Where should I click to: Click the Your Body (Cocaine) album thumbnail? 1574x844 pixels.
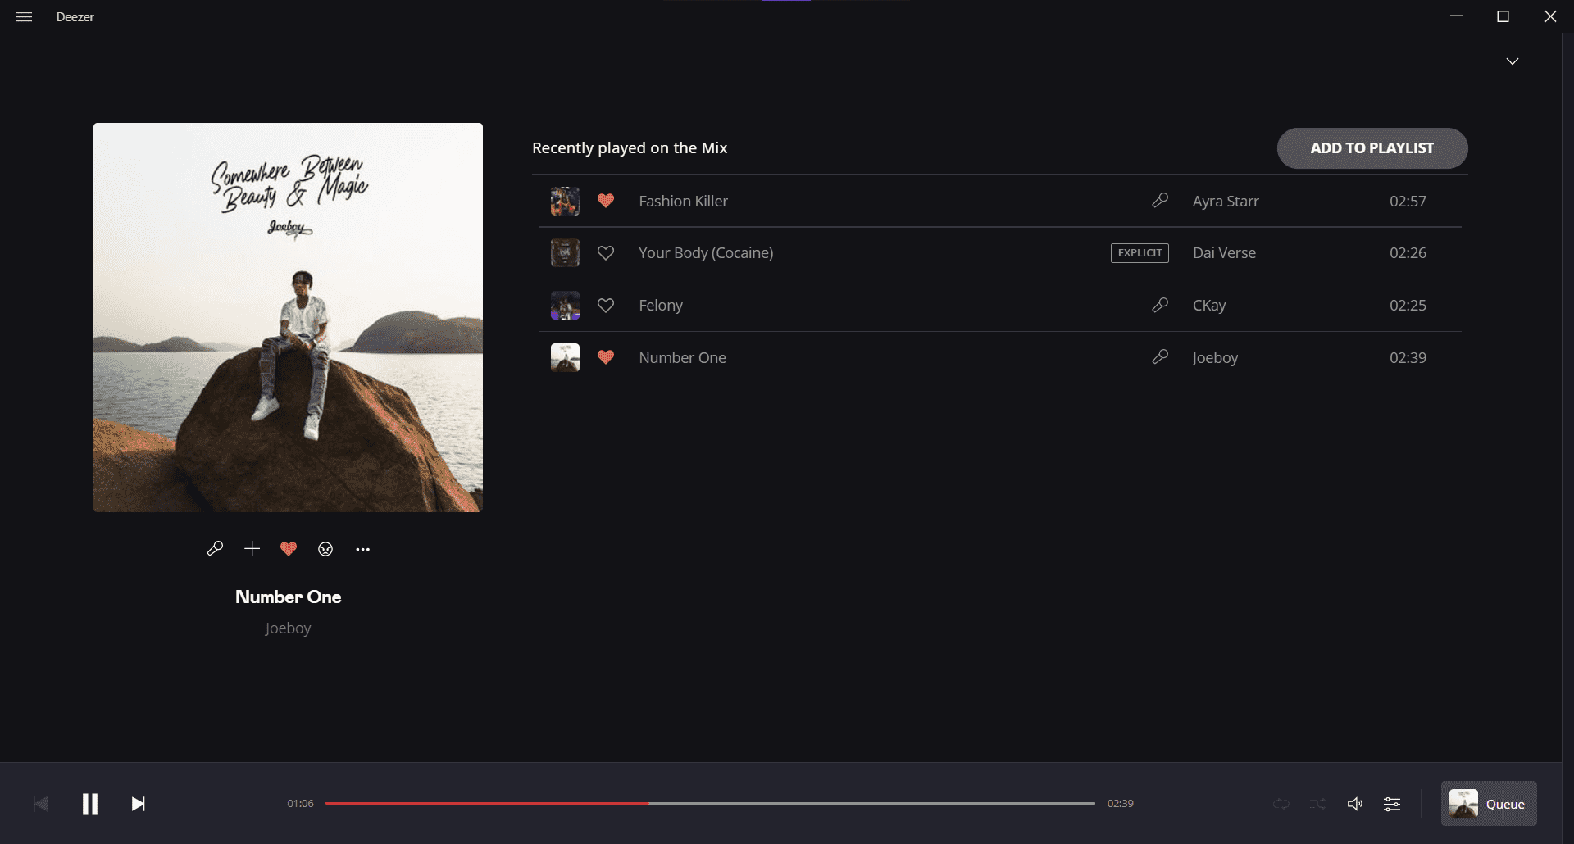point(565,253)
